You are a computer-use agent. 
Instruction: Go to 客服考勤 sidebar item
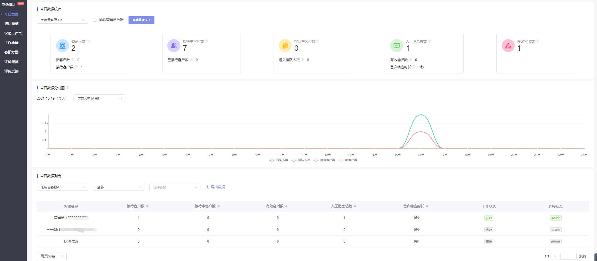(x=11, y=52)
